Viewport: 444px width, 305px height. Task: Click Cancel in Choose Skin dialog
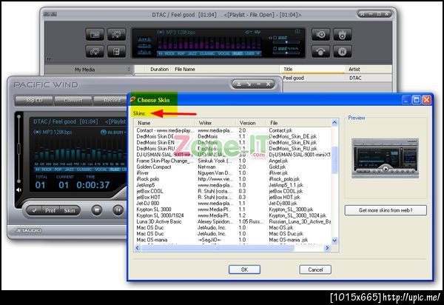315,269
